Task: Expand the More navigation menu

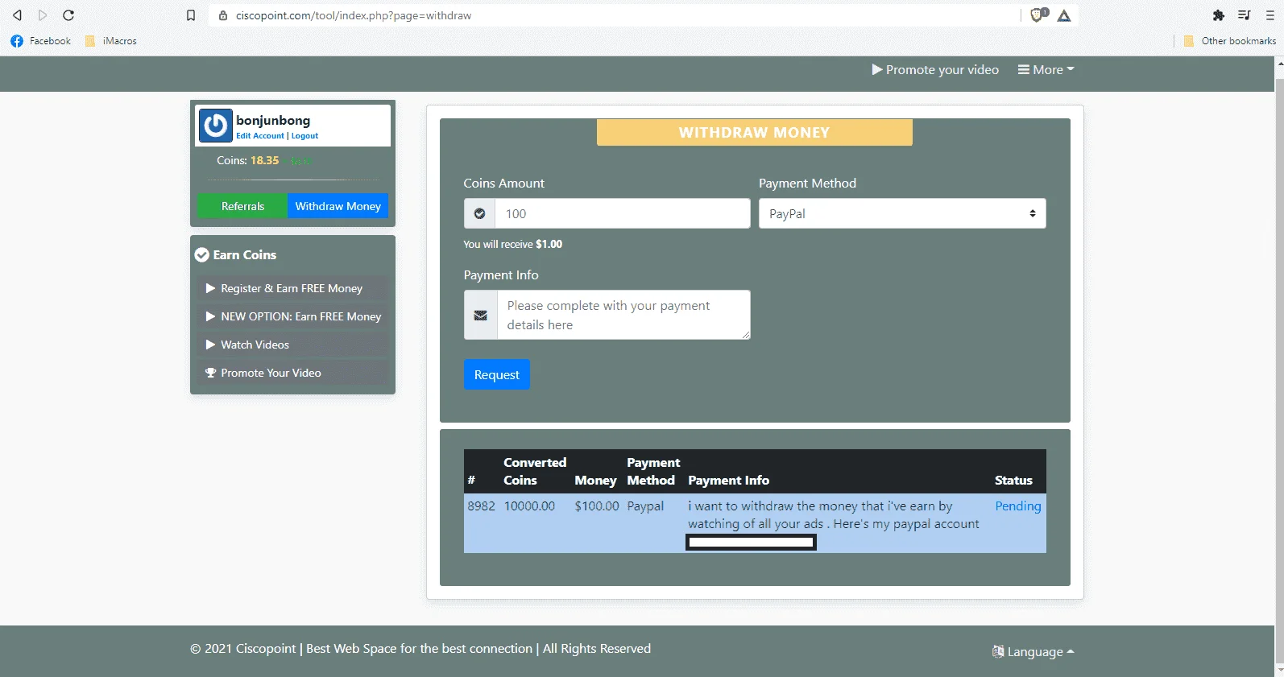Action: pyautogui.click(x=1046, y=70)
